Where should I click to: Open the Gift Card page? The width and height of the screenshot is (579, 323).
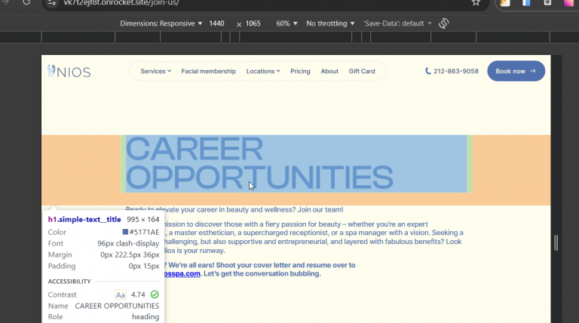[362, 72]
